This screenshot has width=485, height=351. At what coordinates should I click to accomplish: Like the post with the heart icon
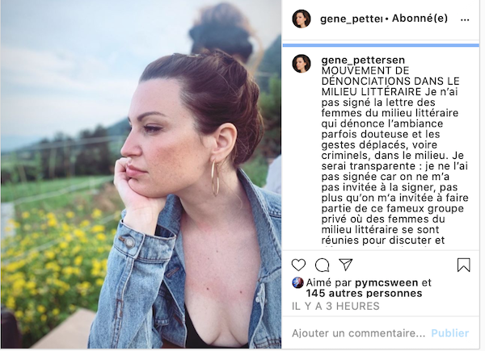point(298,265)
